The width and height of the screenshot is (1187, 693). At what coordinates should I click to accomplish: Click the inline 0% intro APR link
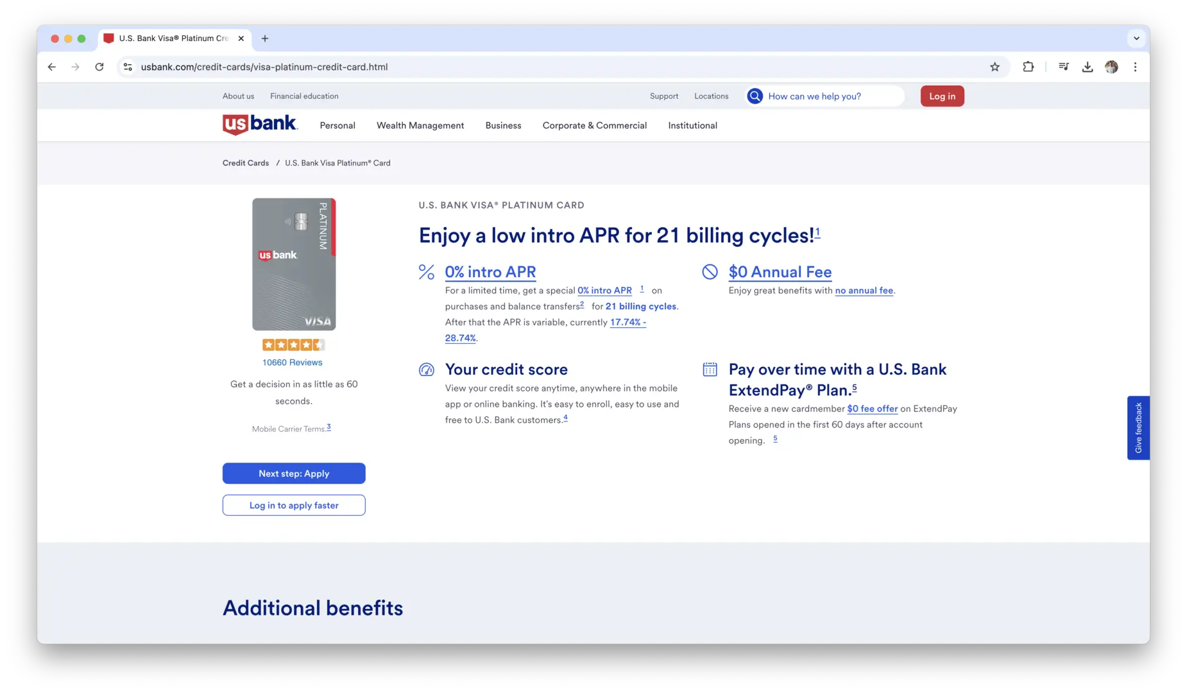click(x=604, y=291)
